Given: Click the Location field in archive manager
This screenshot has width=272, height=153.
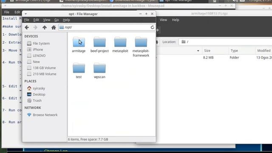Looking at the screenshot, I should tap(225, 42).
